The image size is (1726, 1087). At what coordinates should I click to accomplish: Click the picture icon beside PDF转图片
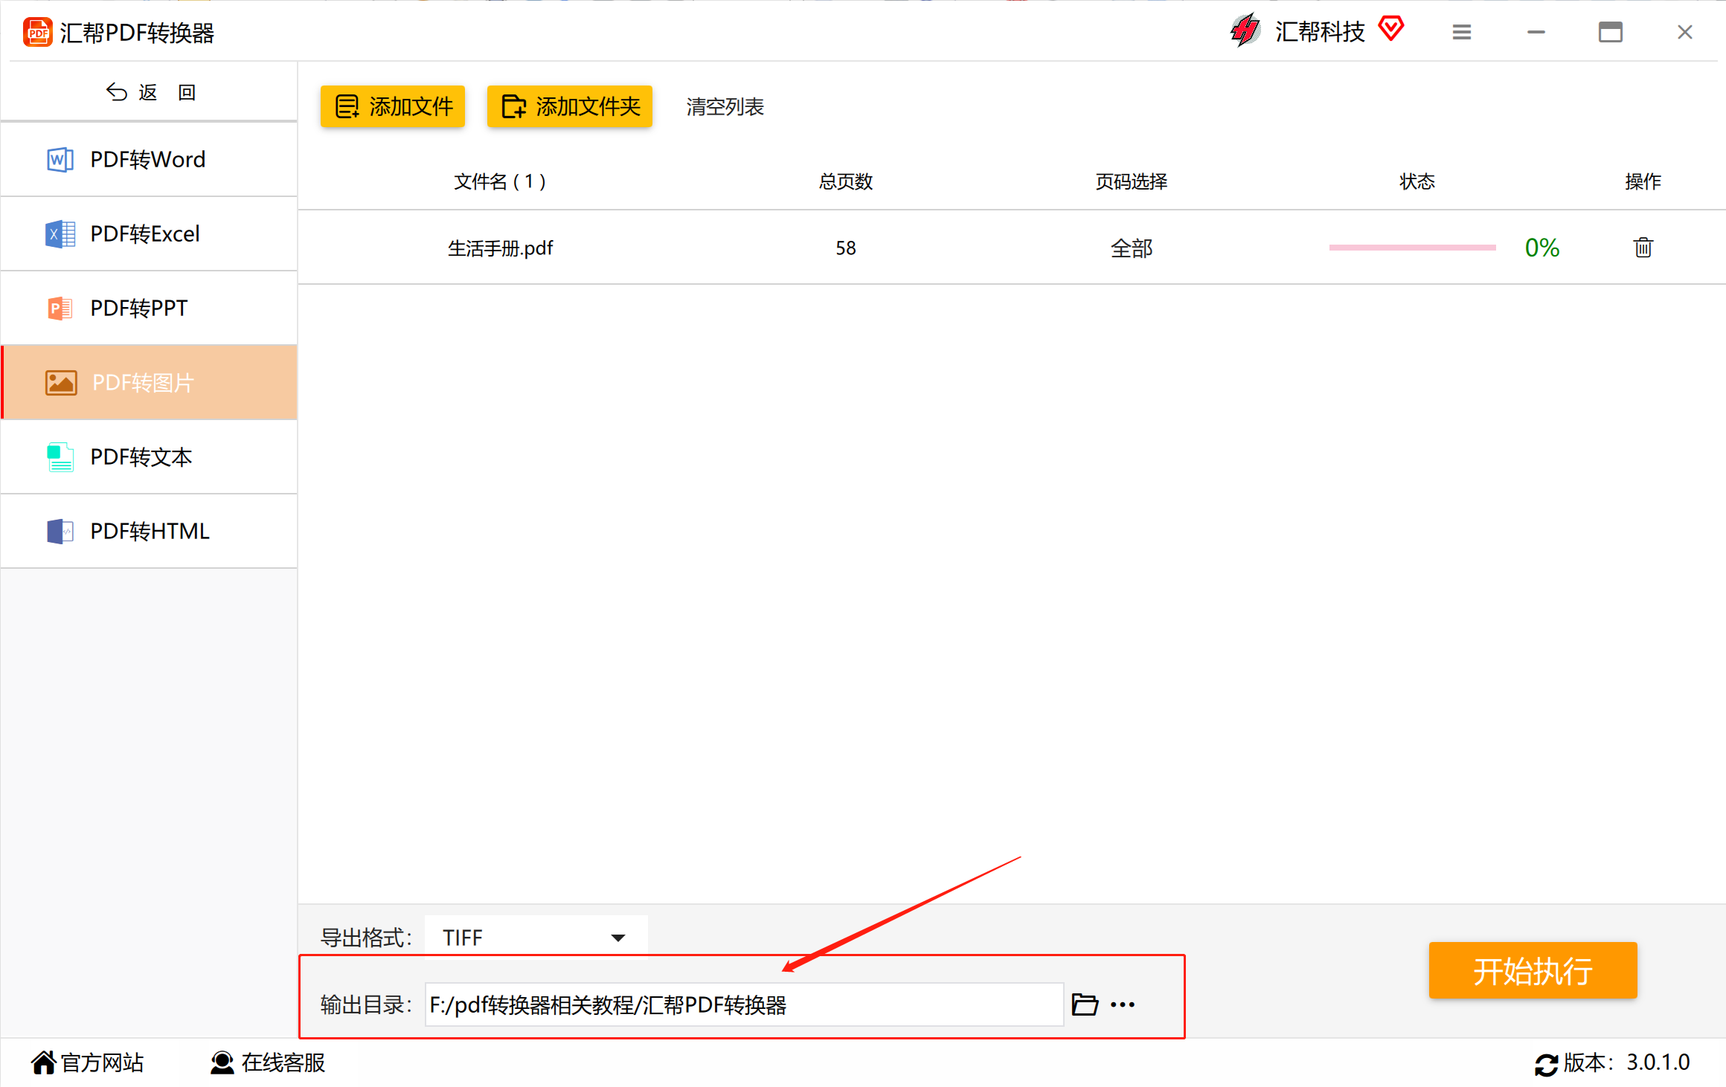[61, 383]
